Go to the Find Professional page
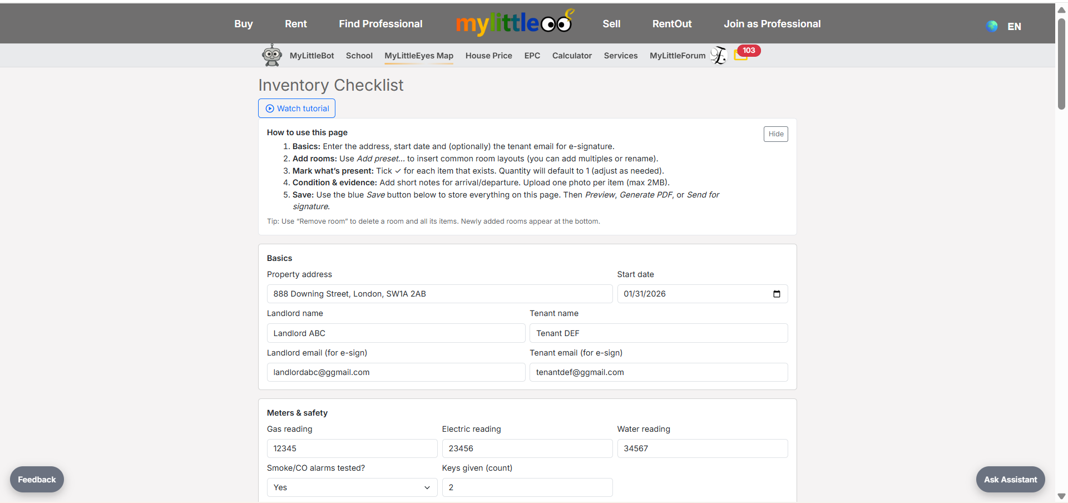Image resolution: width=1068 pixels, height=503 pixels. click(x=380, y=24)
